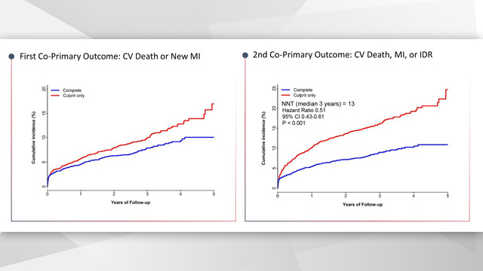Click the y-axis value 25 on right chart

coord(274,89)
